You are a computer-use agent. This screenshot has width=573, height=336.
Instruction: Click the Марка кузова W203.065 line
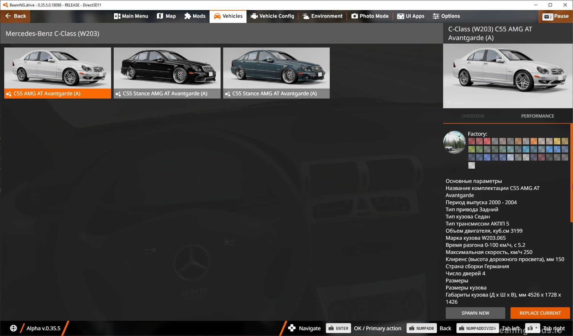pos(476,238)
